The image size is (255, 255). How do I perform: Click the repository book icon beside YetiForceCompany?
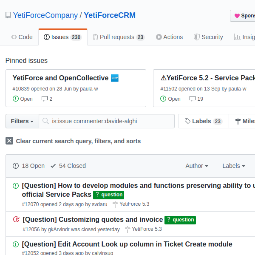point(8,15)
